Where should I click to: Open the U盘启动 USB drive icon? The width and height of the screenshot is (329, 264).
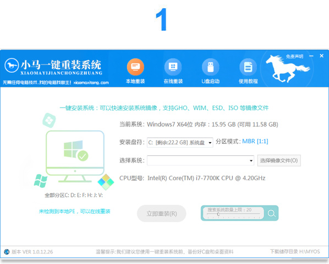(x=211, y=67)
